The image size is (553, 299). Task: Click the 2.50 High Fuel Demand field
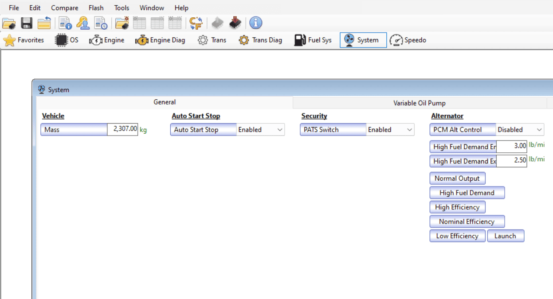click(512, 161)
